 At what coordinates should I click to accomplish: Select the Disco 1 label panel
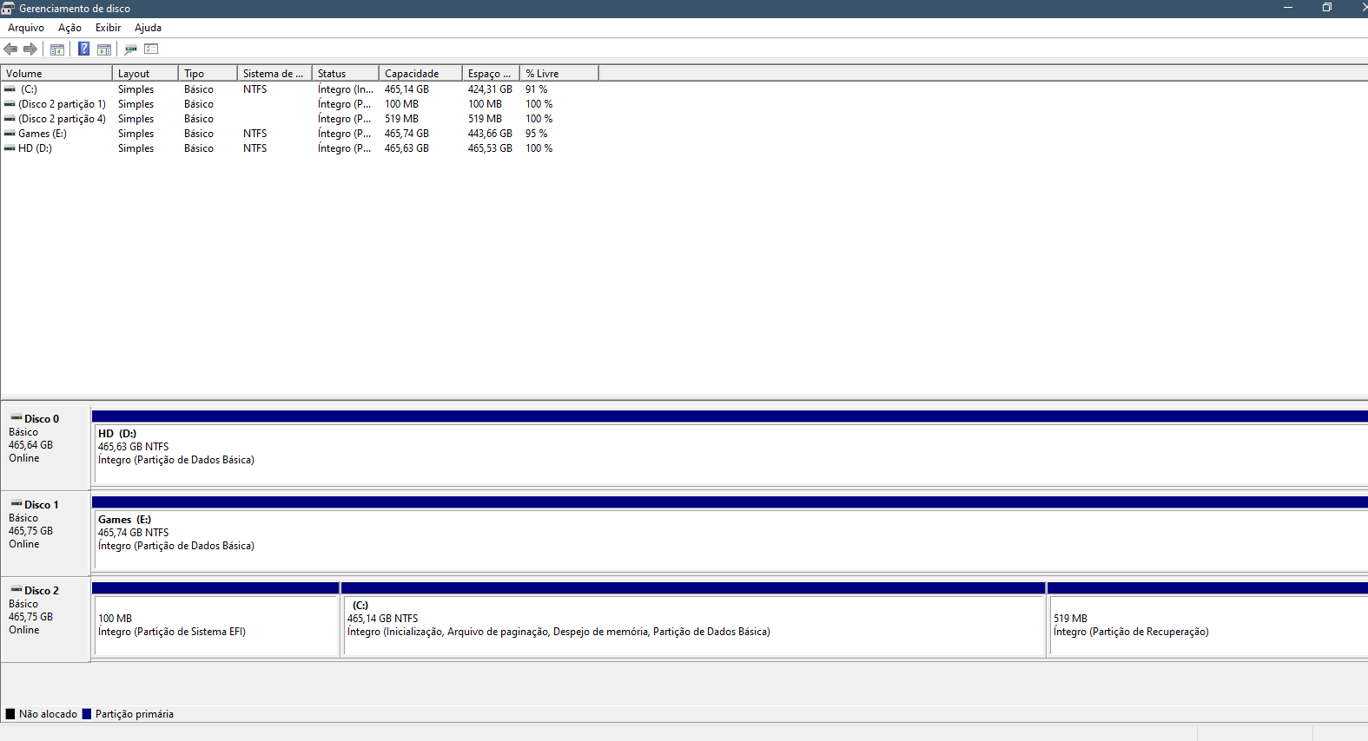tap(46, 534)
